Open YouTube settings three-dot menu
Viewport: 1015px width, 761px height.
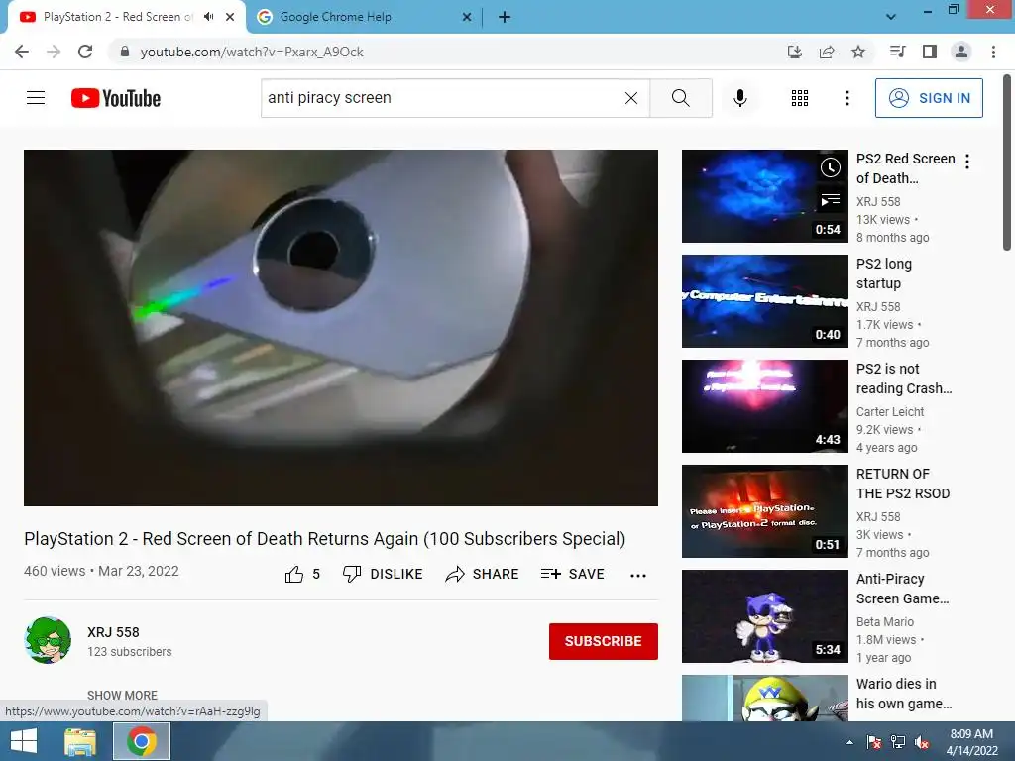tap(847, 98)
